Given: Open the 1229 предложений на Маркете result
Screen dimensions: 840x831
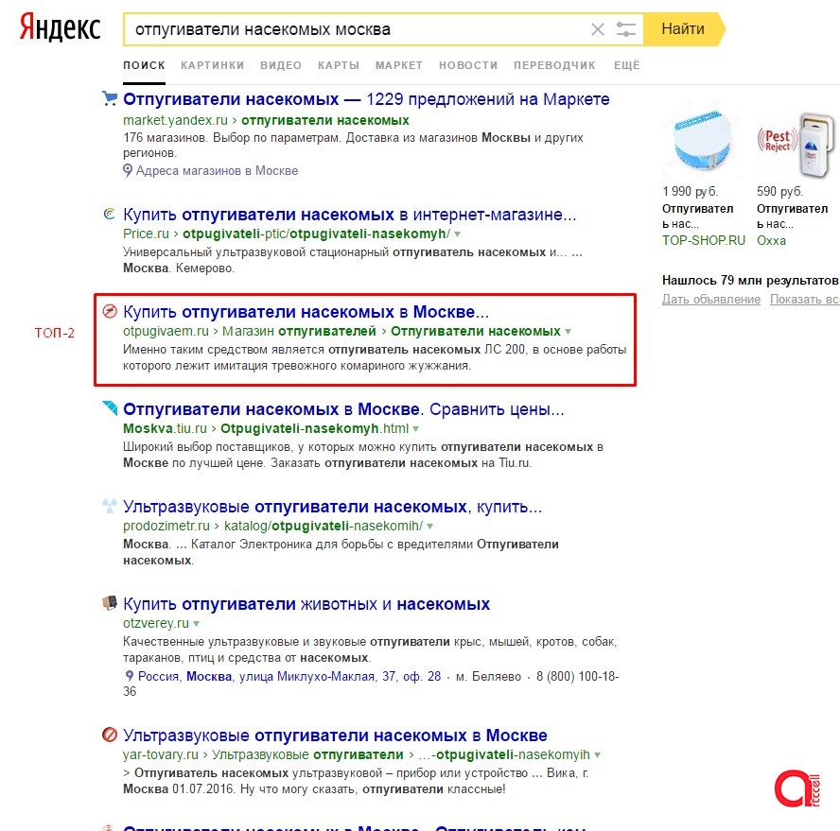Looking at the screenshot, I should pos(366,99).
